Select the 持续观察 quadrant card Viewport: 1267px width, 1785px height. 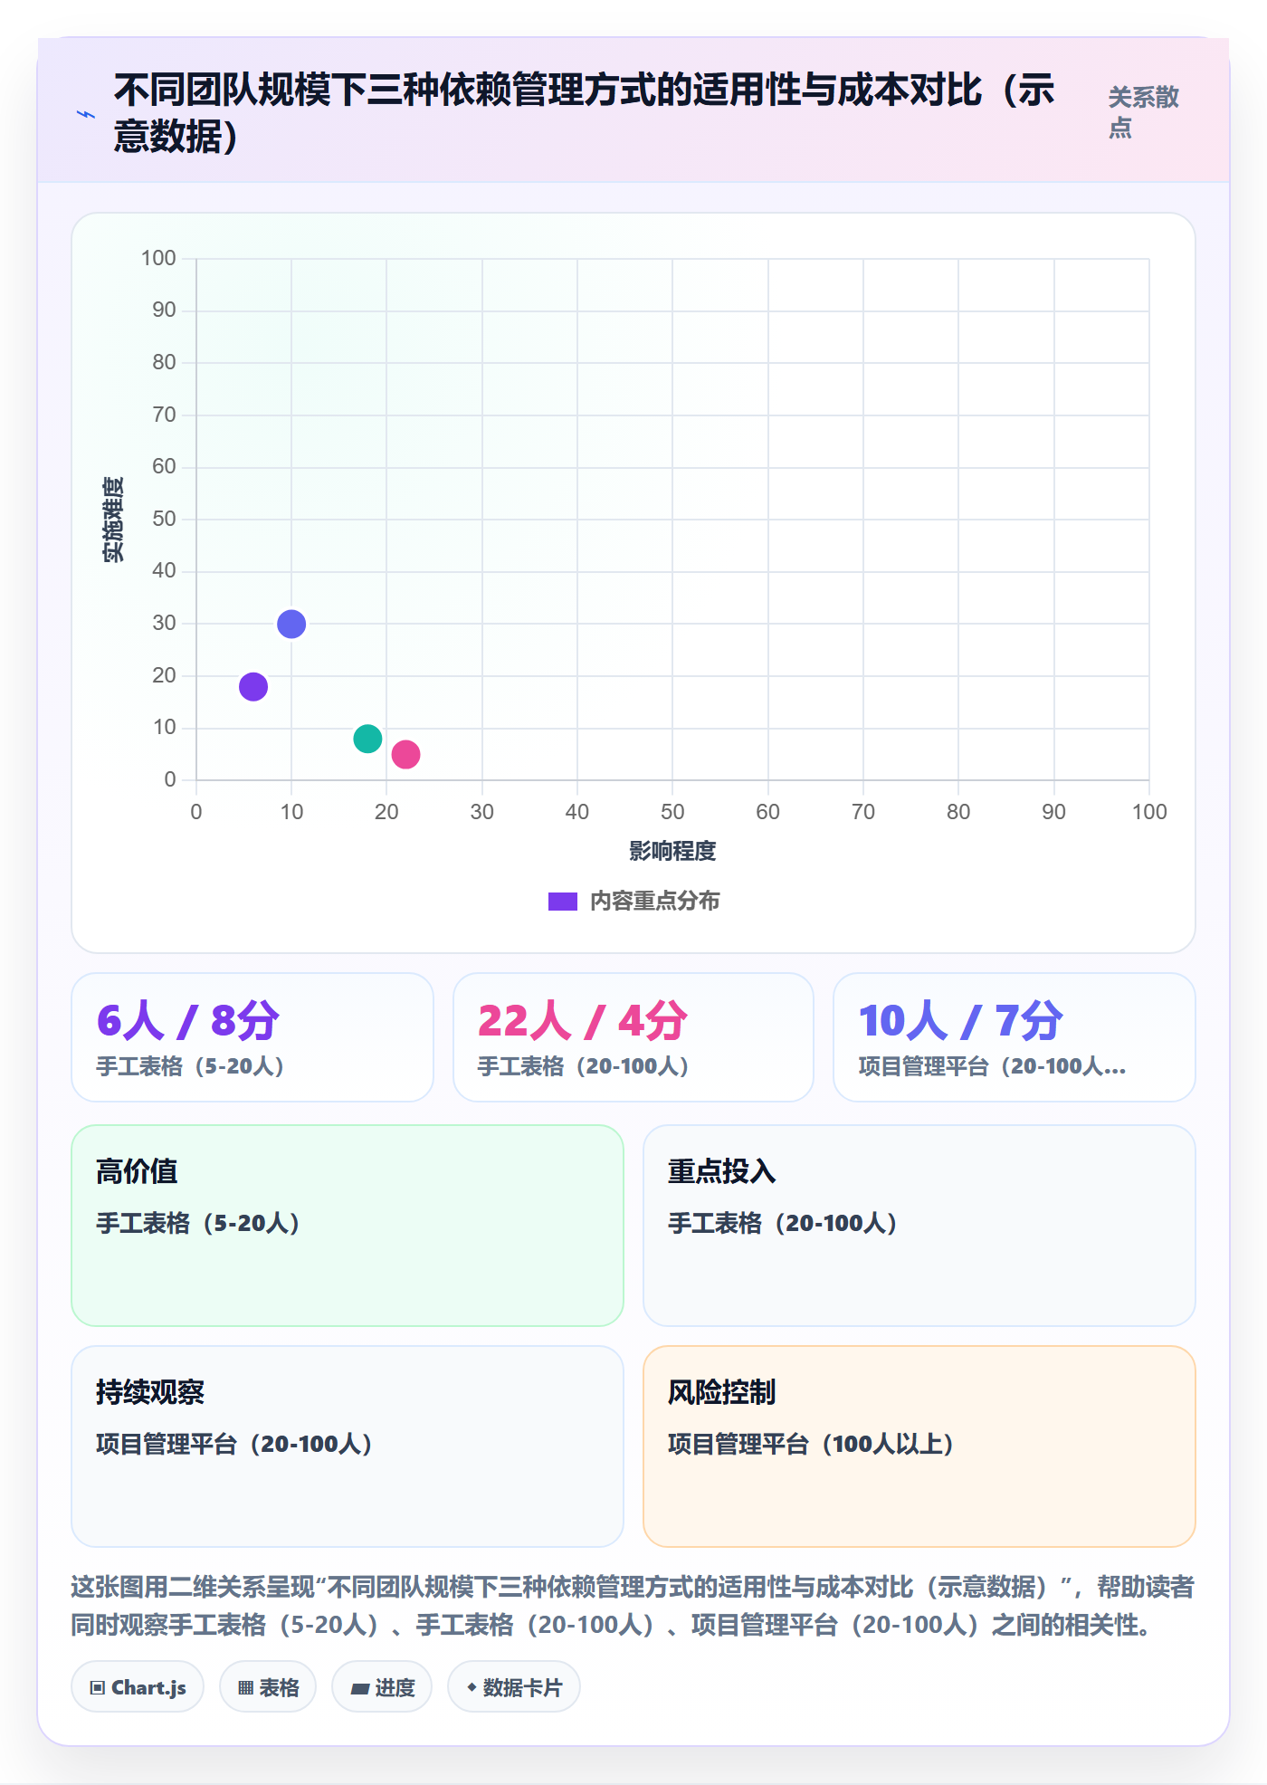tap(348, 1446)
